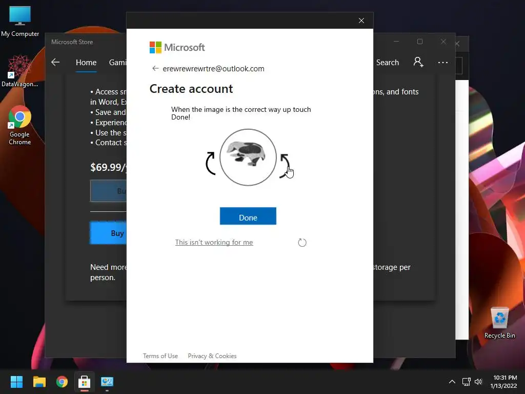Open Privacy & Cookies link

point(212,356)
